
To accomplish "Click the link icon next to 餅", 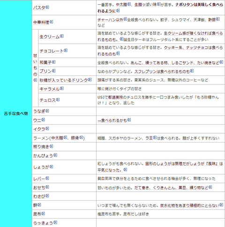I will [39, 204].
